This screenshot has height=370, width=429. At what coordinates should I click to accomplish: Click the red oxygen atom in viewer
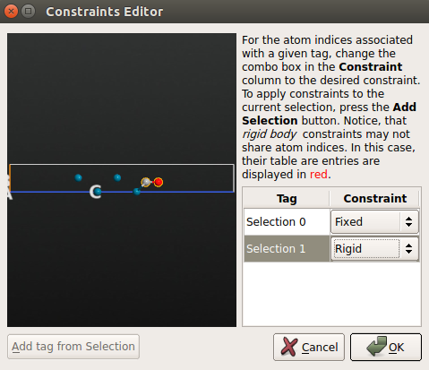click(x=159, y=182)
